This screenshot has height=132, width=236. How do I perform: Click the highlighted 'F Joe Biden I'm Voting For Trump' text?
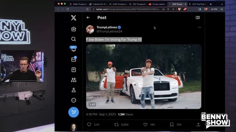[114, 40]
